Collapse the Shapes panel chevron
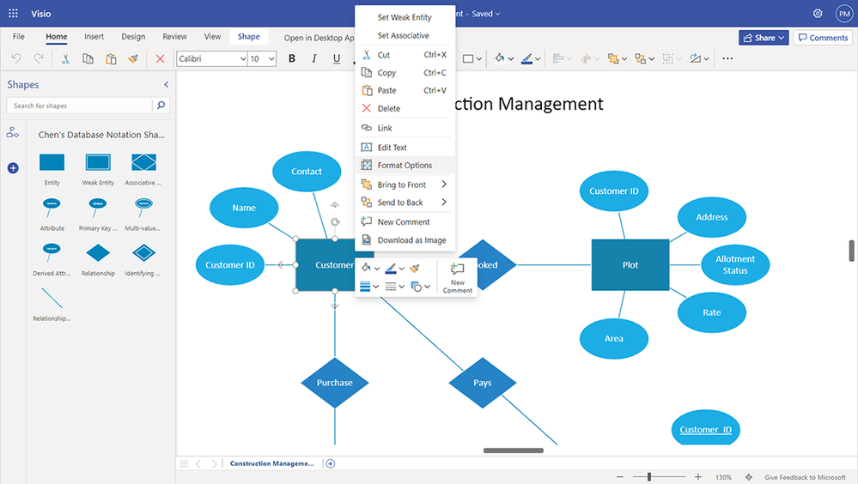The height and width of the screenshot is (484, 858). (x=166, y=84)
